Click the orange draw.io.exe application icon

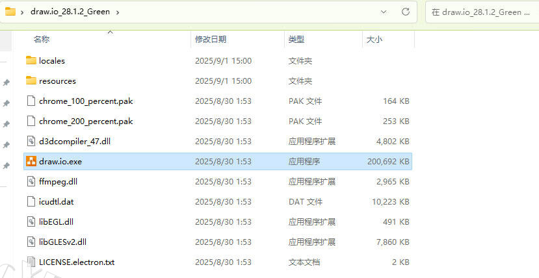click(x=31, y=161)
